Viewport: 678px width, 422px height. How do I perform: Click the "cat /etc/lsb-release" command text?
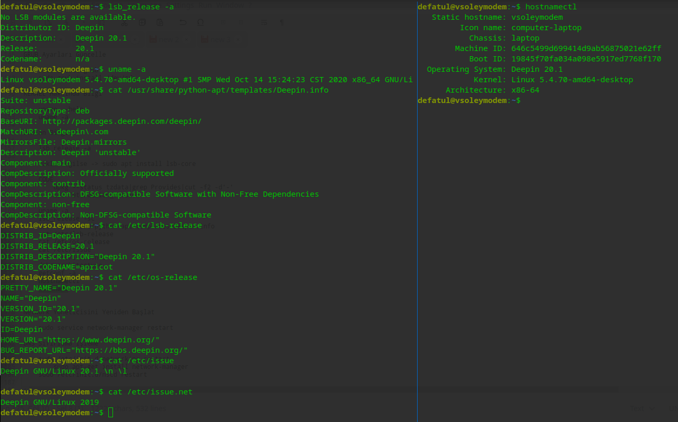[x=155, y=225]
